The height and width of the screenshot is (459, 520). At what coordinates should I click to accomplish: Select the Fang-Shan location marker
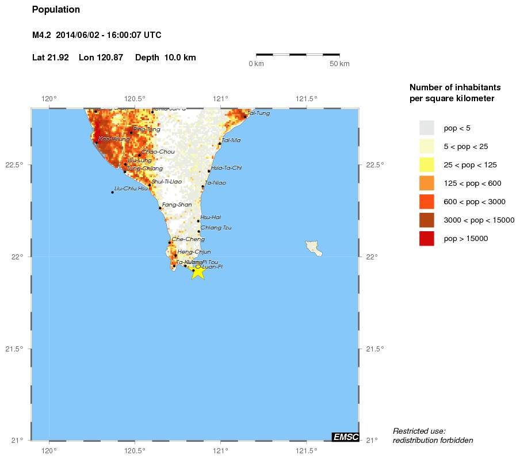pyautogui.click(x=160, y=208)
